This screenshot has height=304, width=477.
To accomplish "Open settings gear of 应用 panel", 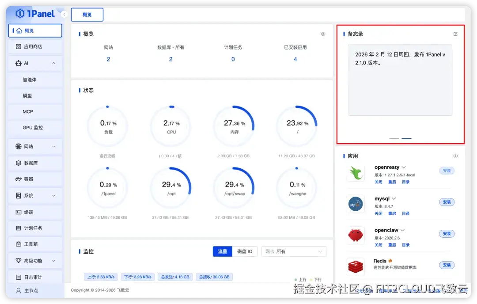I will tap(455, 156).
